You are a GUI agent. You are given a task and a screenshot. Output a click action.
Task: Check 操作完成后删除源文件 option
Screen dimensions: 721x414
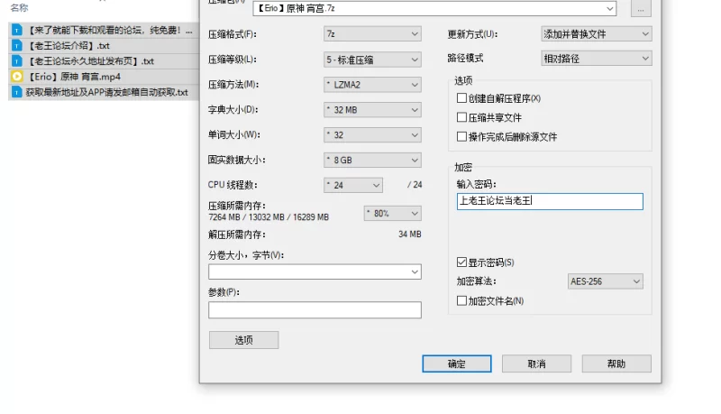tap(462, 137)
